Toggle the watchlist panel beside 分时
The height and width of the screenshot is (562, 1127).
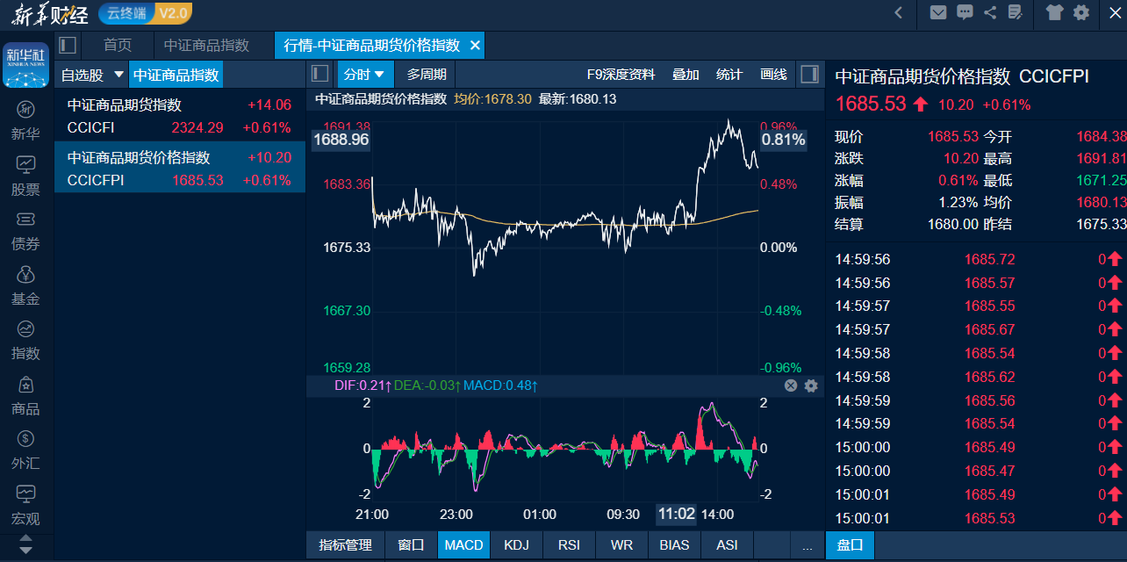[320, 74]
